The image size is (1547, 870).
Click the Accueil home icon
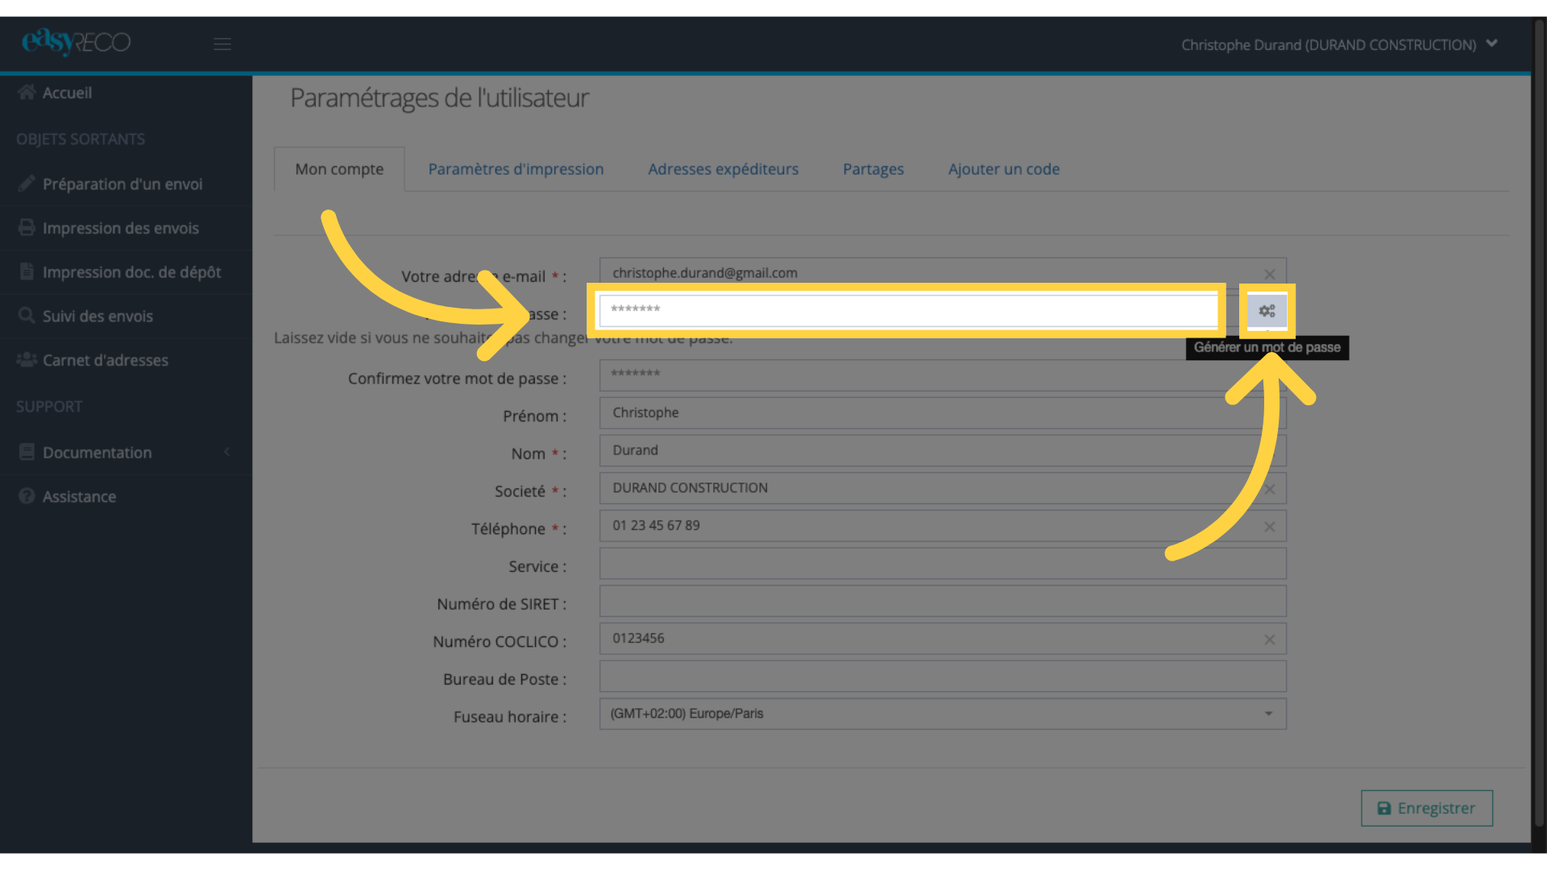point(27,92)
